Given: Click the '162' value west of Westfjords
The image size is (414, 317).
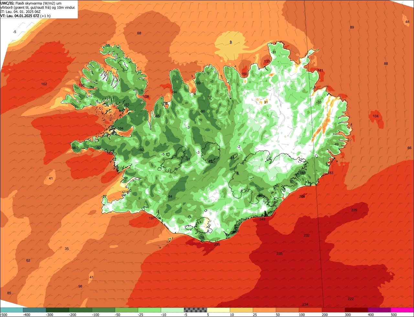Looking at the screenshot, I should 44,84.
